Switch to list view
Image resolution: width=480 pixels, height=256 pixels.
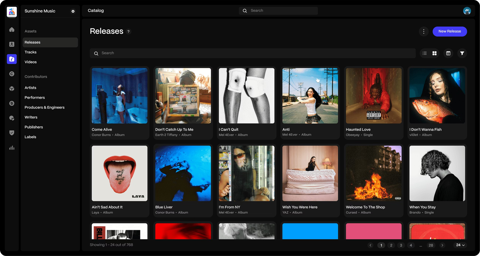[x=424, y=53]
